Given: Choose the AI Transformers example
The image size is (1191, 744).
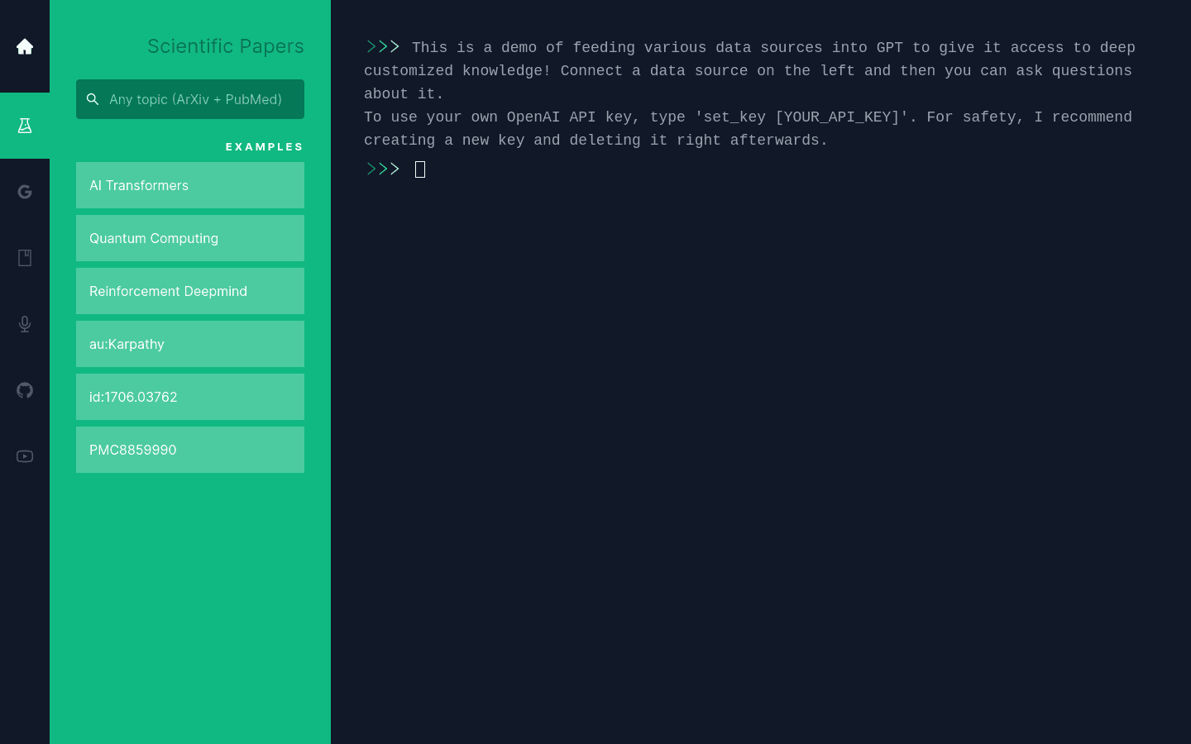Looking at the screenshot, I should coord(190,185).
